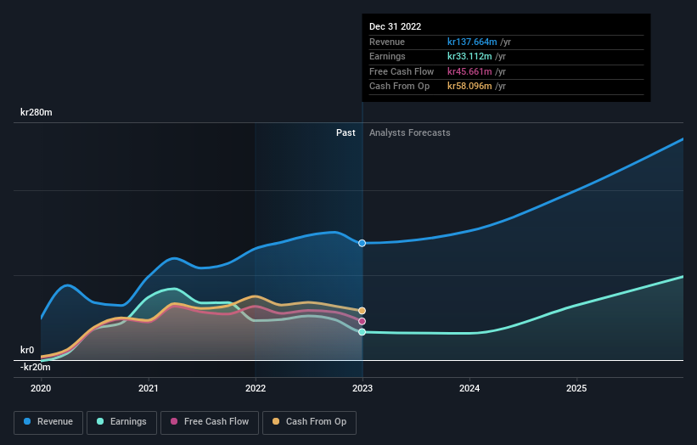Select the 2023 x-axis label
This screenshot has width=697, height=445.
pyautogui.click(x=363, y=388)
